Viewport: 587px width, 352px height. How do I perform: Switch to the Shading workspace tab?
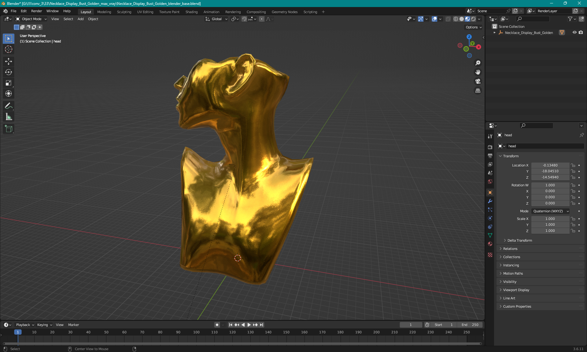[191, 12]
